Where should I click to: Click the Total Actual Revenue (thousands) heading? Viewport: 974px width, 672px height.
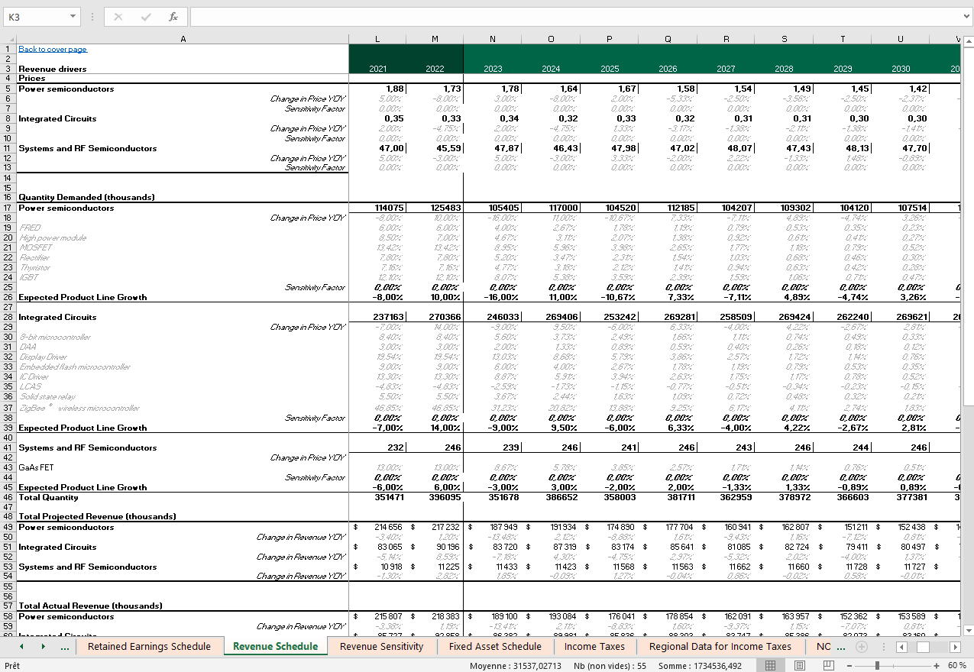pyautogui.click(x=90, y=606)
